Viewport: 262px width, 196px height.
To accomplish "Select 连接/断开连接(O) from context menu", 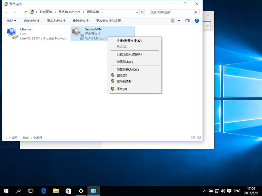I will pyautogui.click(x=129, y=41).
